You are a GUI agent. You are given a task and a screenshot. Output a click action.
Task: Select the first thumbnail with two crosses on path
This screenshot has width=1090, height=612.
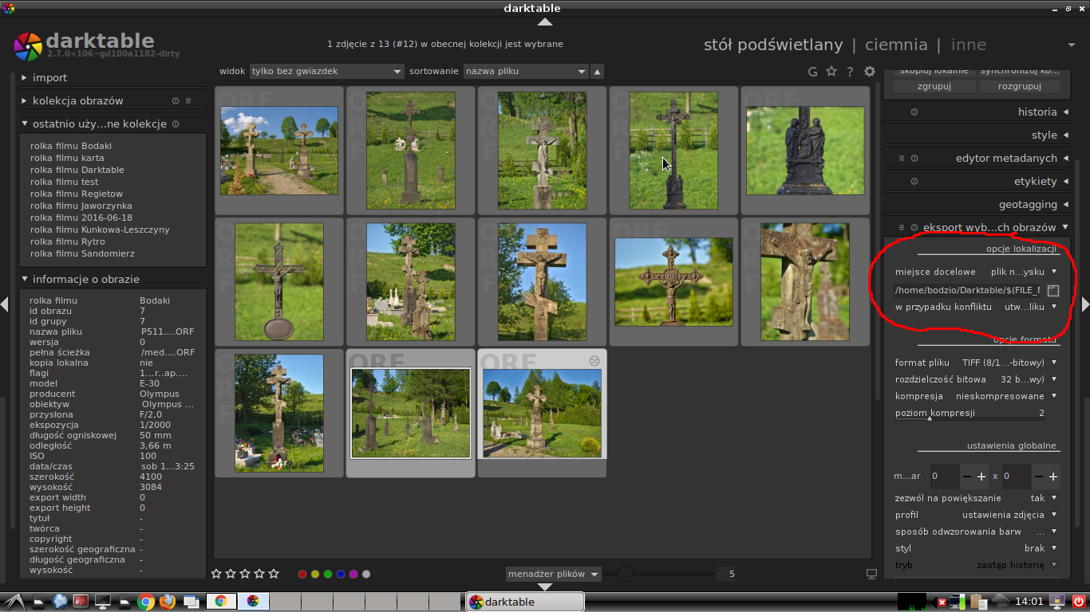tap(279, 151)
